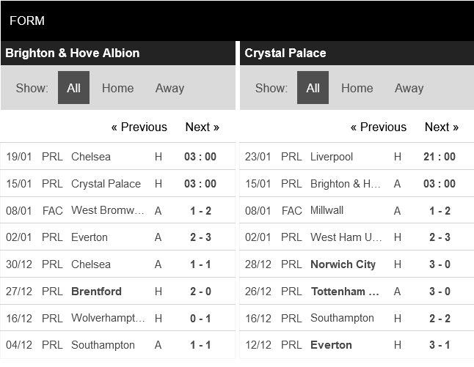This screenshot has height=367, width=474.
Task: Go to next Crystal Palace results page
Action: tap(441, 127)
